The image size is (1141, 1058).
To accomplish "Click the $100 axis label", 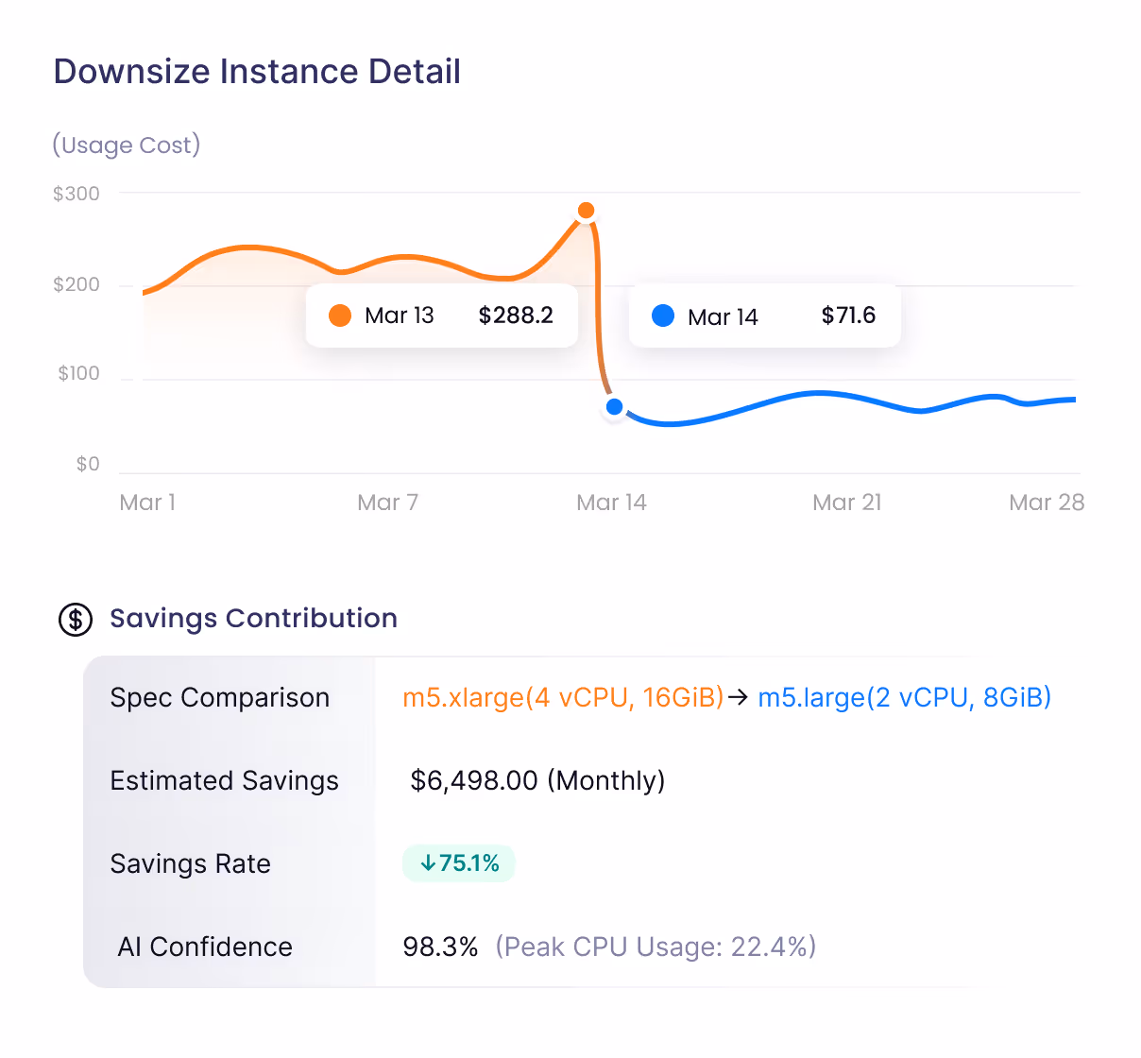I will click(x=78, y=373).
